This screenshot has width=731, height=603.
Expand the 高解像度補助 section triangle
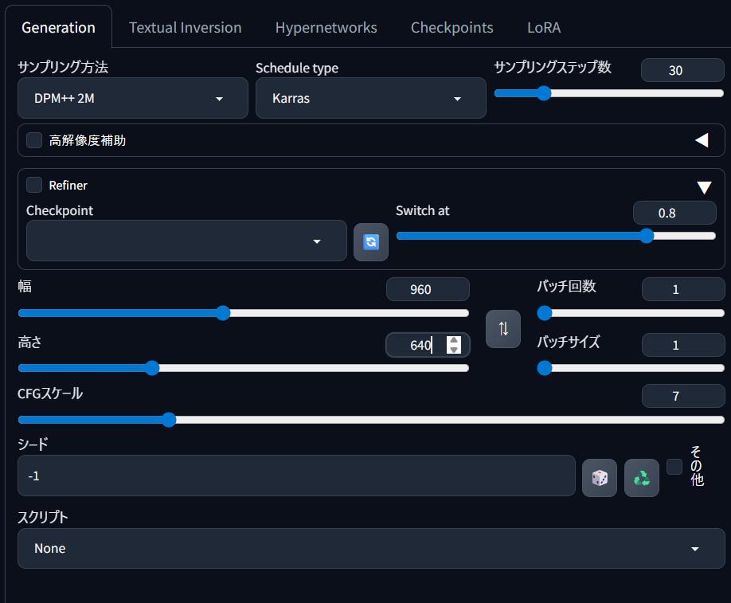[x=702, y=140]
